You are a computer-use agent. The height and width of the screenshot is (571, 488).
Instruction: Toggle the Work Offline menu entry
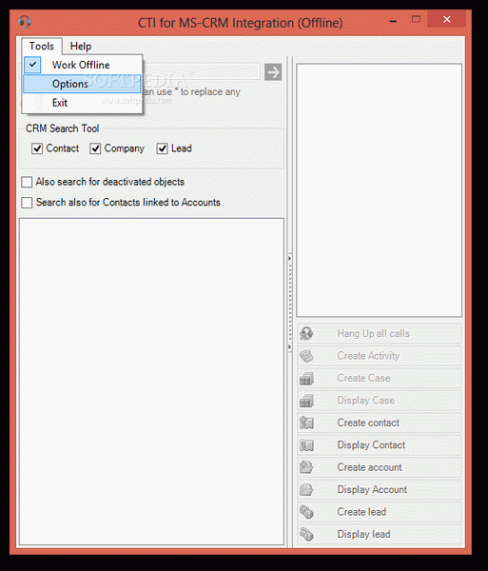pyautogui.click(x=82, y=65)
